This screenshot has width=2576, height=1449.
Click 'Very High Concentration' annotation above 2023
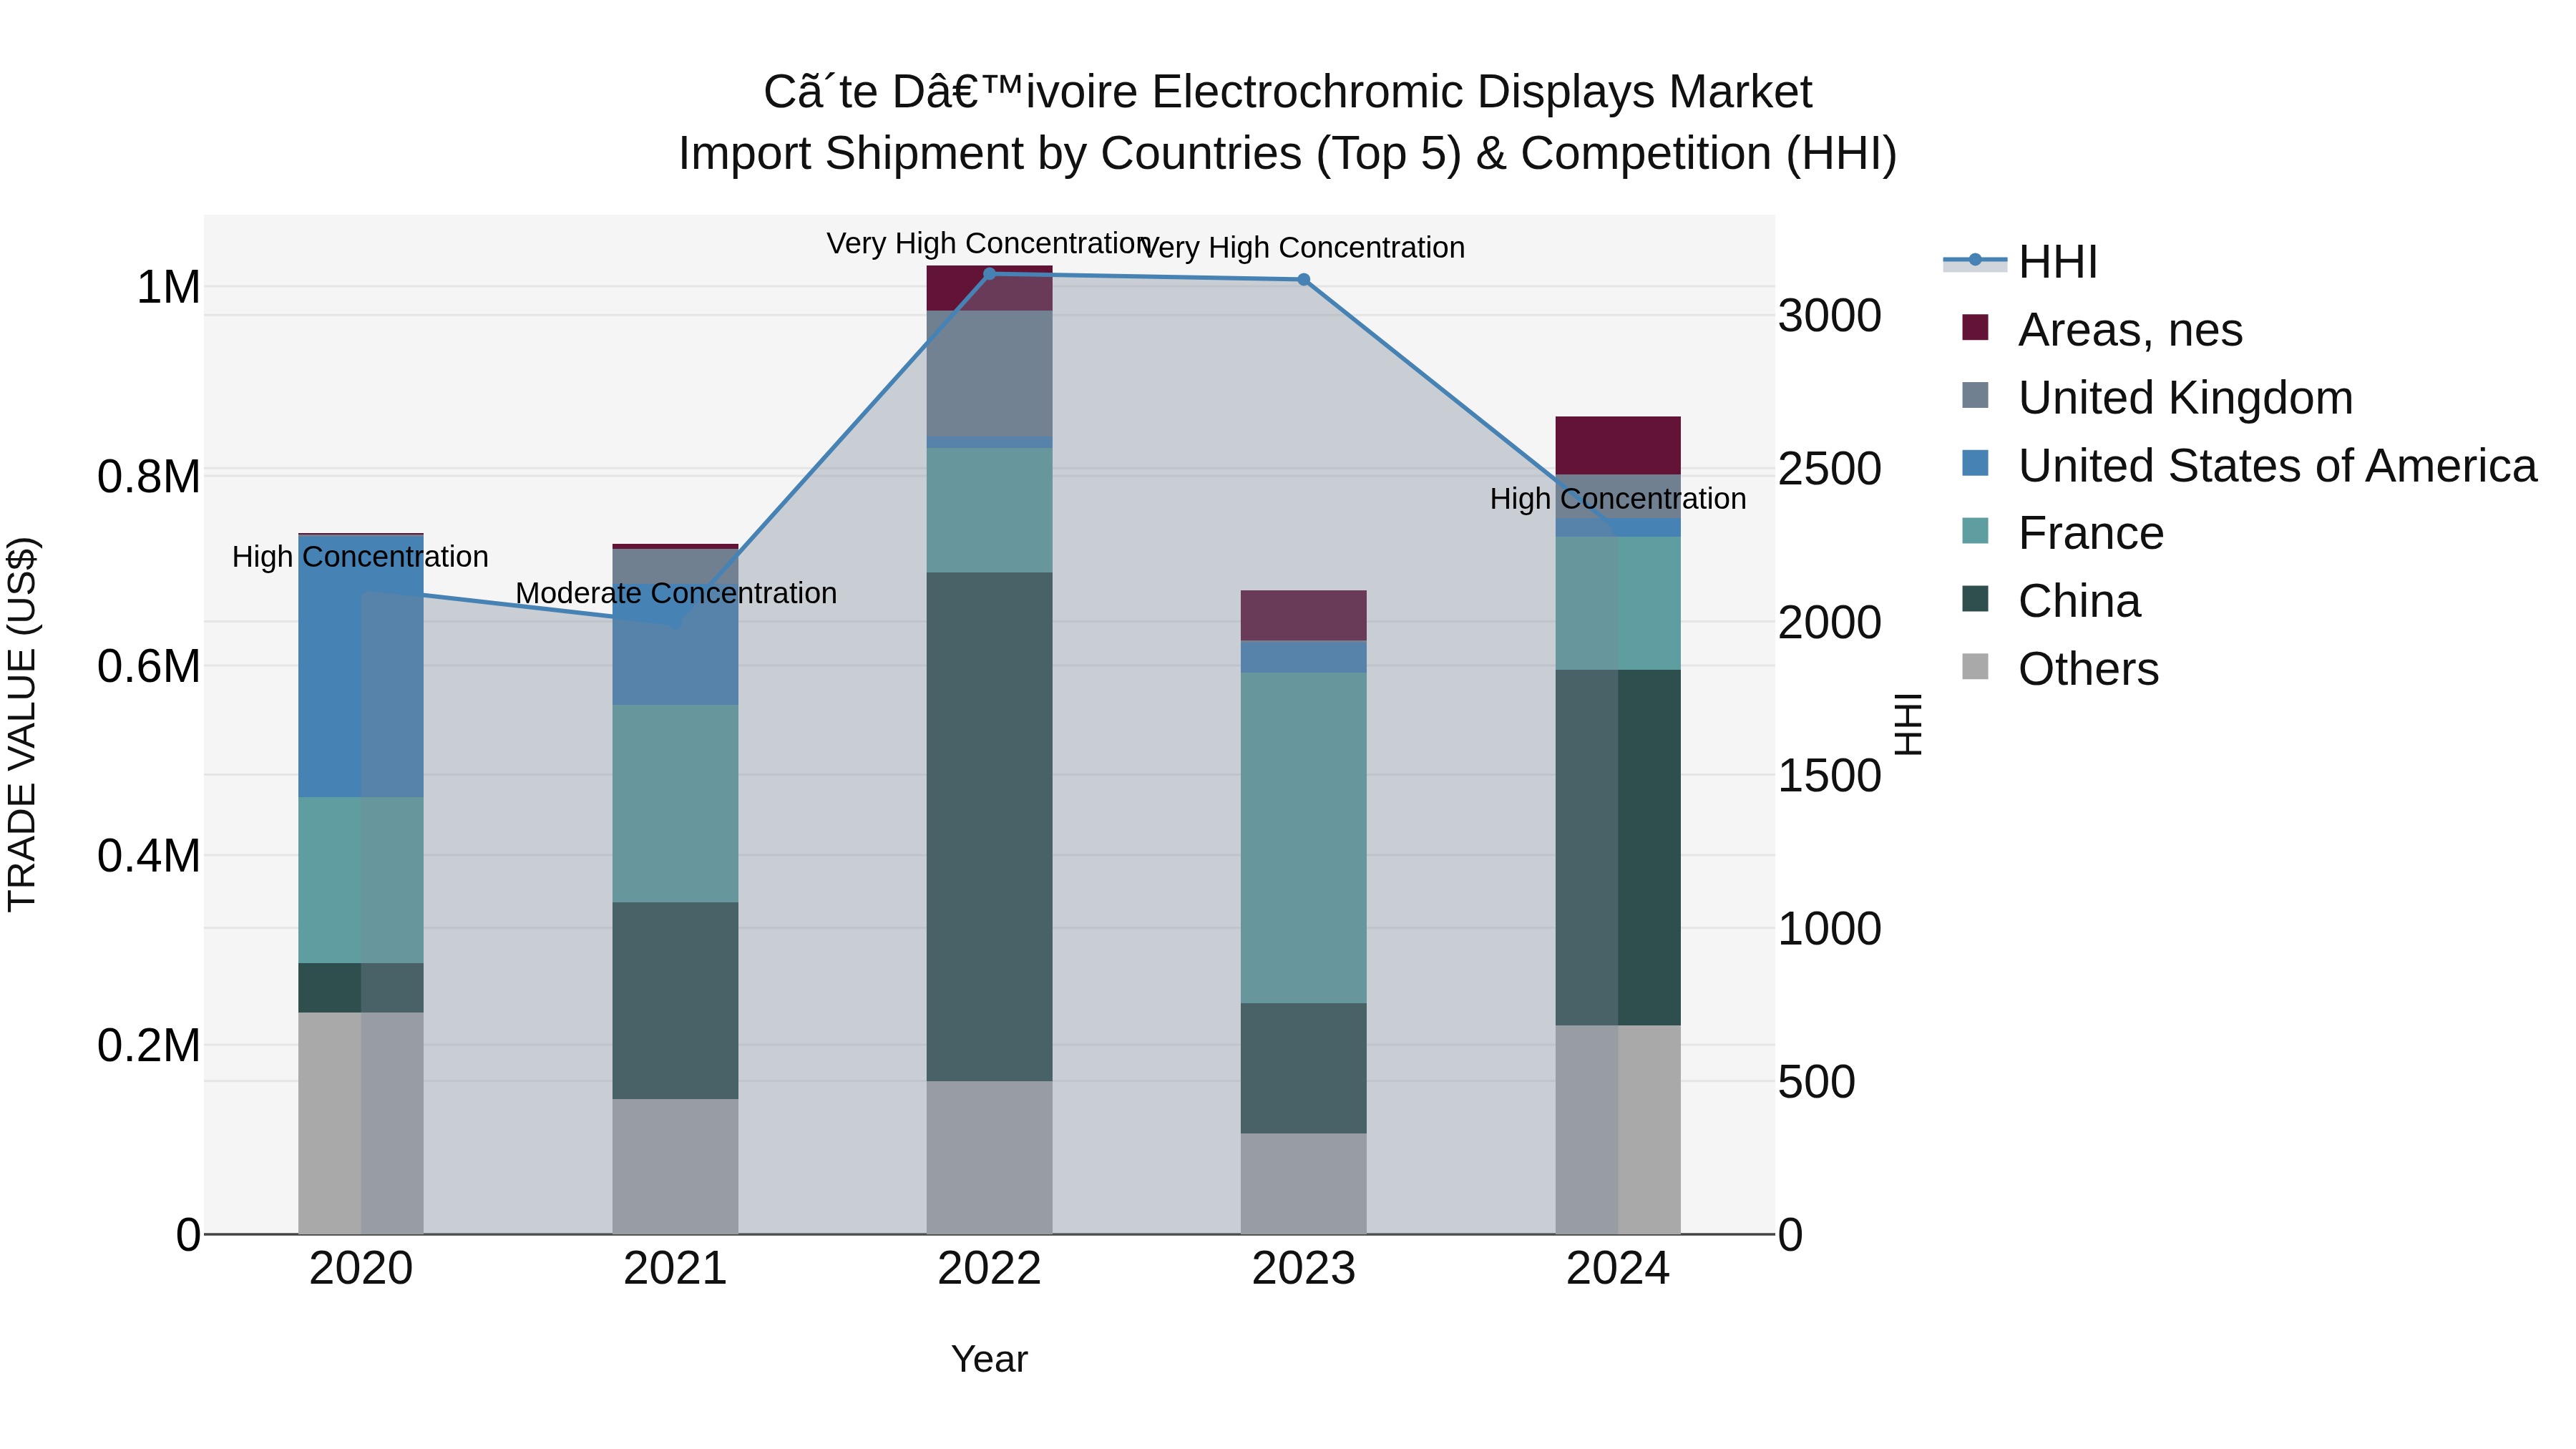(1303, 247)
